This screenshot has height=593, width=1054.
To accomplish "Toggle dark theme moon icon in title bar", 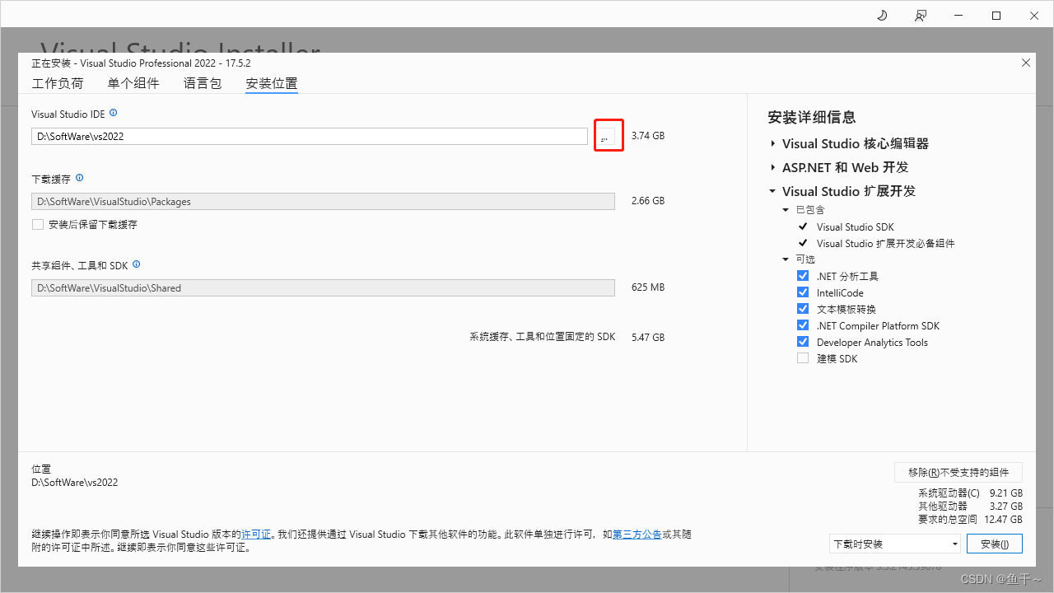I will 882,16.
